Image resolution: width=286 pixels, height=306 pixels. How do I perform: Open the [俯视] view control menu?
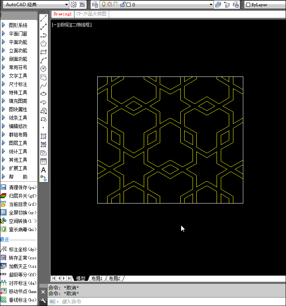click(x=64, y=25)
